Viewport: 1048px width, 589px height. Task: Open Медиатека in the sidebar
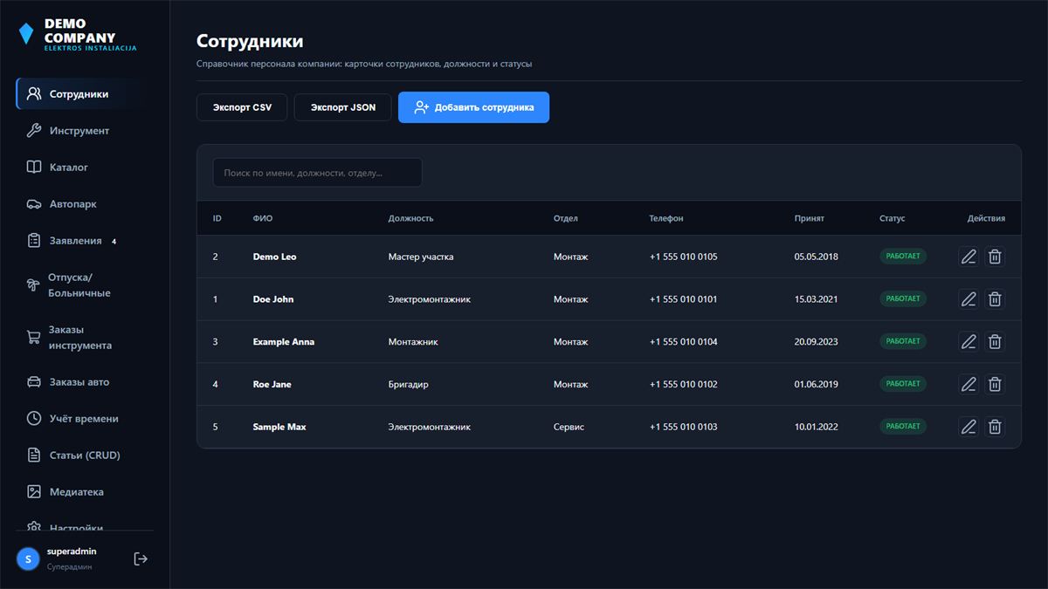coord(85,491)
